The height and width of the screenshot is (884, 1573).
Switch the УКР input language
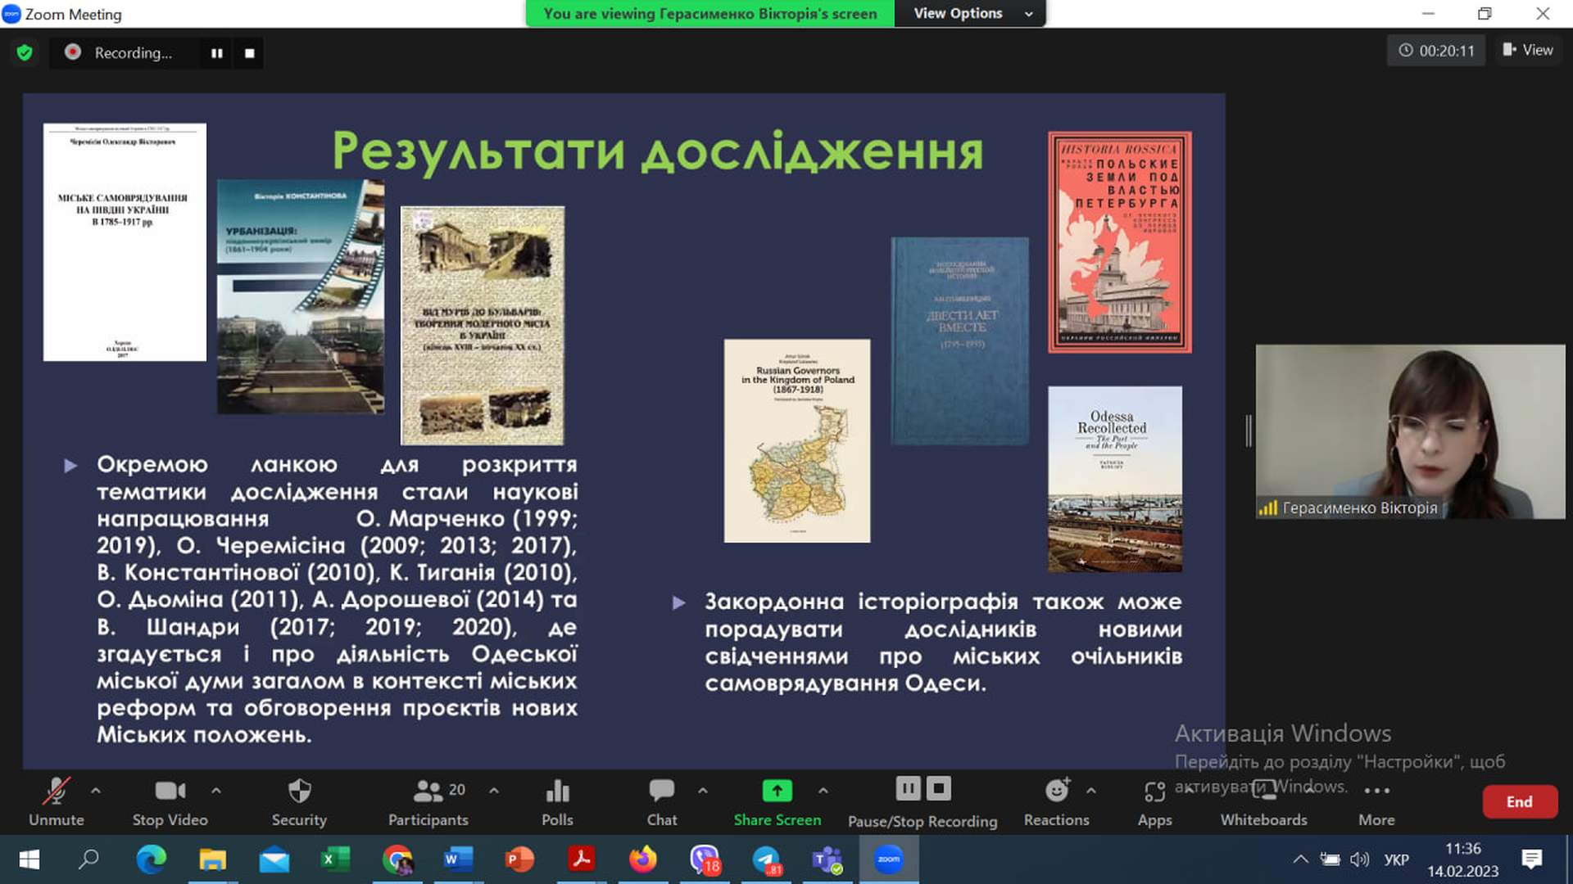(1396, 859)
